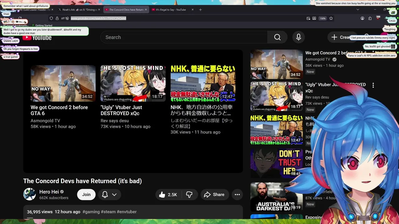Screen dimensions: 399x224
Task: Click video title The Concord Devs have Returned
Action: click(x=82, y=181)
